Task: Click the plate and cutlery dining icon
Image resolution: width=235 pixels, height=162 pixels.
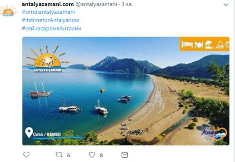Action: pyautogui.click(x=199, y=45)
